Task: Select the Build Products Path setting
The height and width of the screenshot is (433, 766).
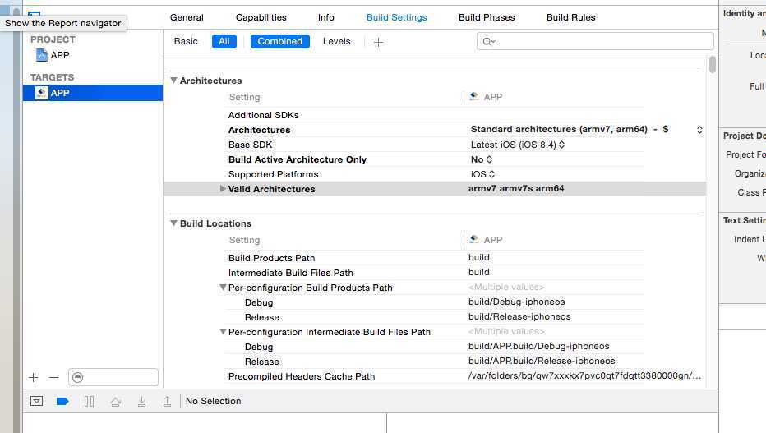Action: click(271, 258)
